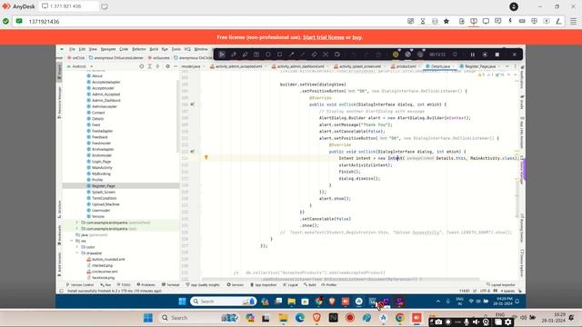Viewport: 582px width, 327px height.
Task: Open the Terminal tool window
Action: [170, 284]
